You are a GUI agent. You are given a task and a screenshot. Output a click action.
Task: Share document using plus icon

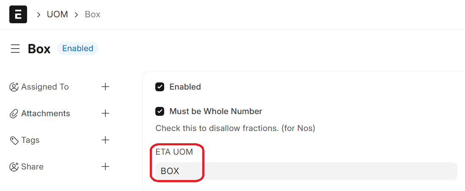pos(105,166)
